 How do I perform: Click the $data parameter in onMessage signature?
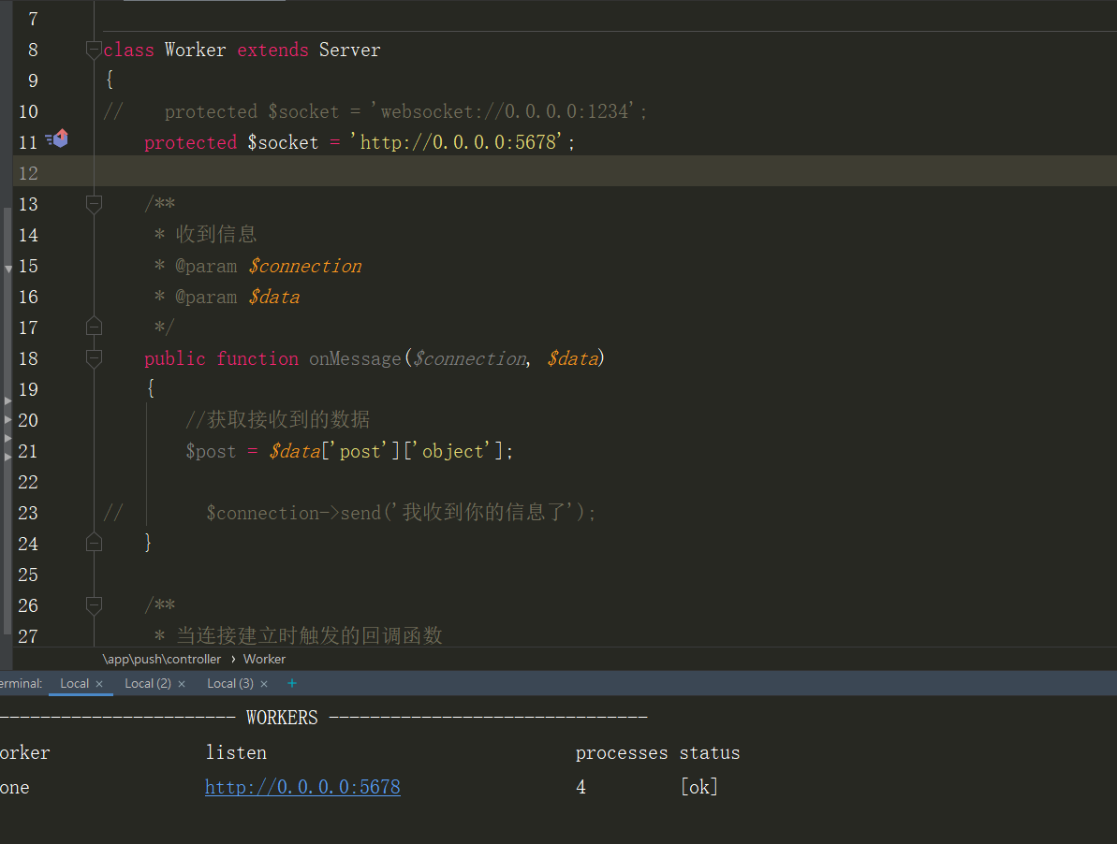click(573, 358)
